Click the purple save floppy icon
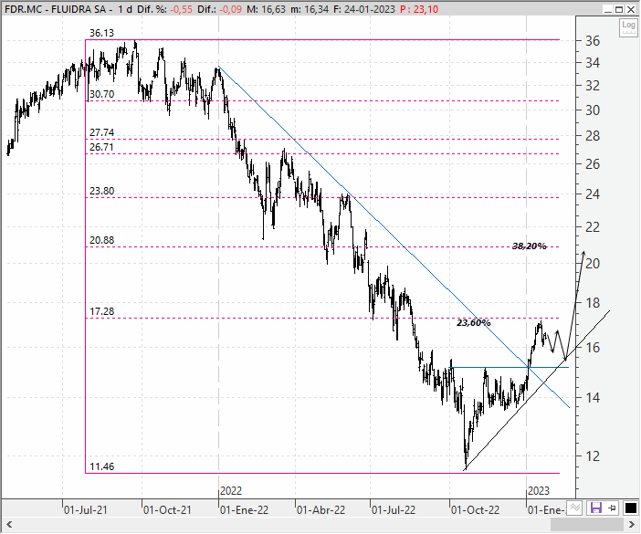Image resolution: width=641 pixels, height=534 pixels. [596, 508]
